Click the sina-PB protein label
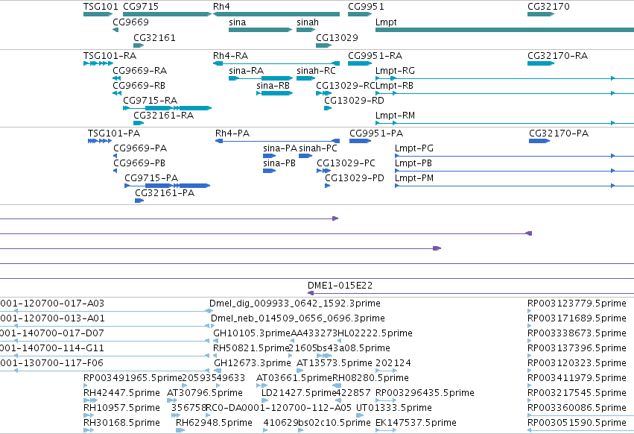Screen dimensions: 634x434 point(279,163)
